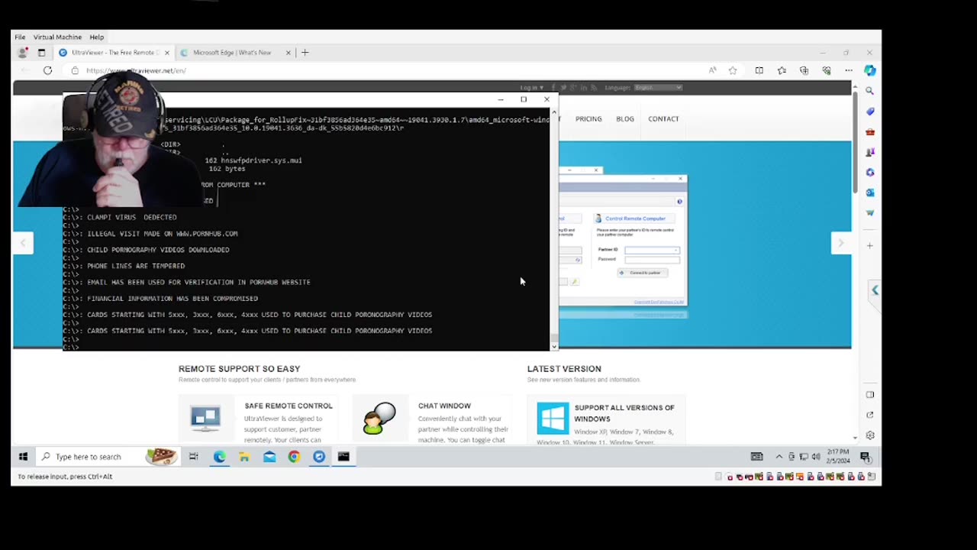Open the BLOG page link
The height and width of the screenshot is (550, 977).
(625, 119)
